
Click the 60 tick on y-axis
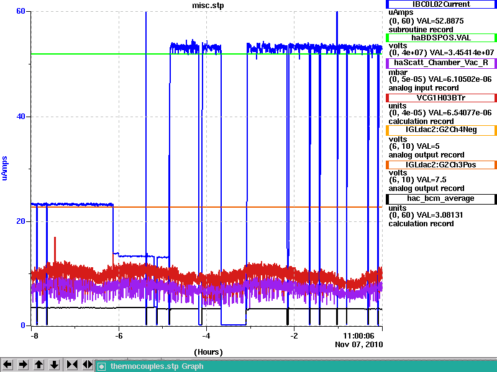[21, 11]
